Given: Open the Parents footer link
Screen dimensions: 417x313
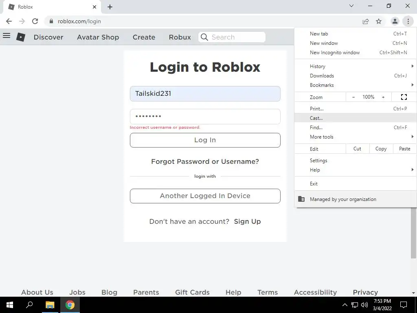Looking at the screenshot, I should coord(146,292).
